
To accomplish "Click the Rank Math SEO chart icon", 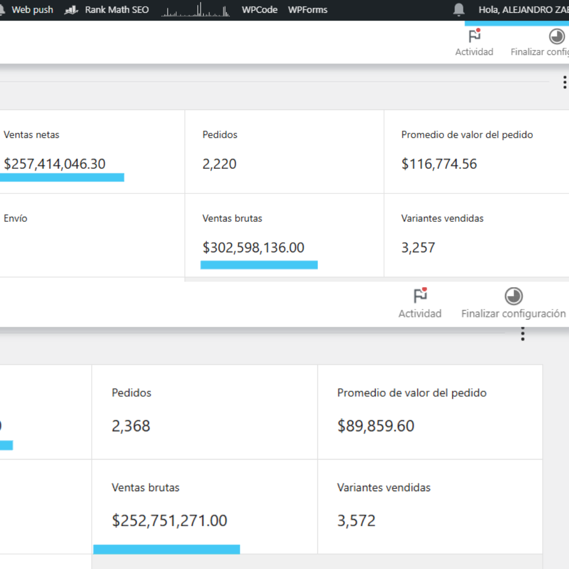I will (x=71, y=10).
